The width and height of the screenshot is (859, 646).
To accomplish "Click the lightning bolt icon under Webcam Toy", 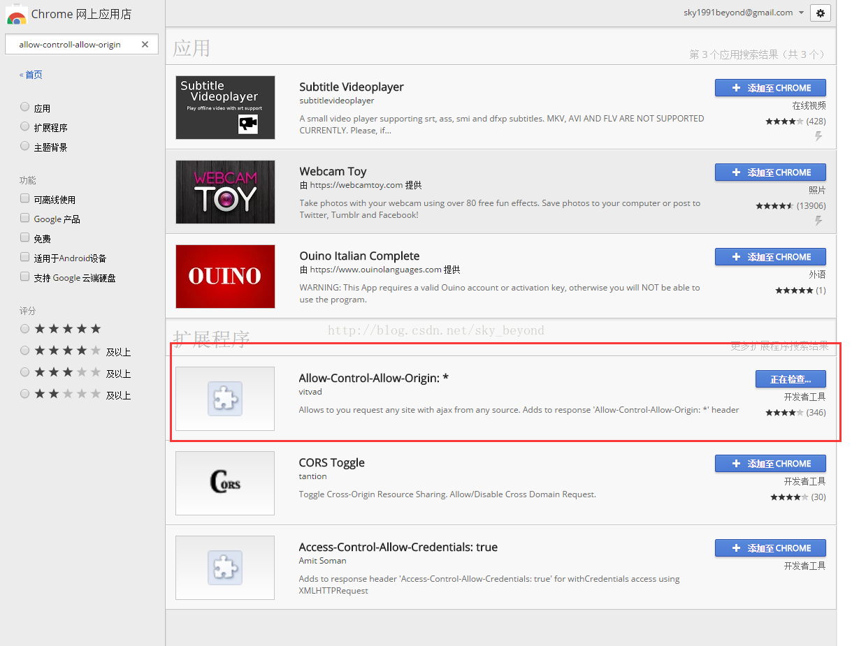I will tap(818, 221).
